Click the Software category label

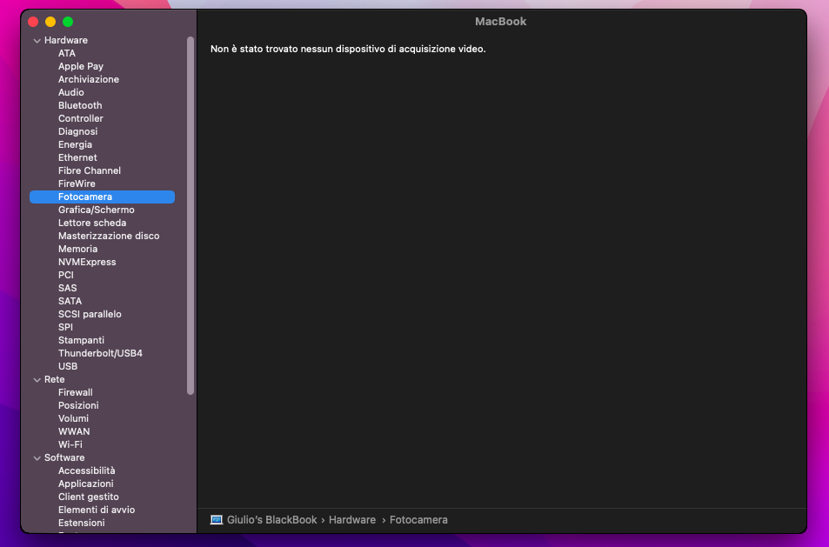coord(64,457)
